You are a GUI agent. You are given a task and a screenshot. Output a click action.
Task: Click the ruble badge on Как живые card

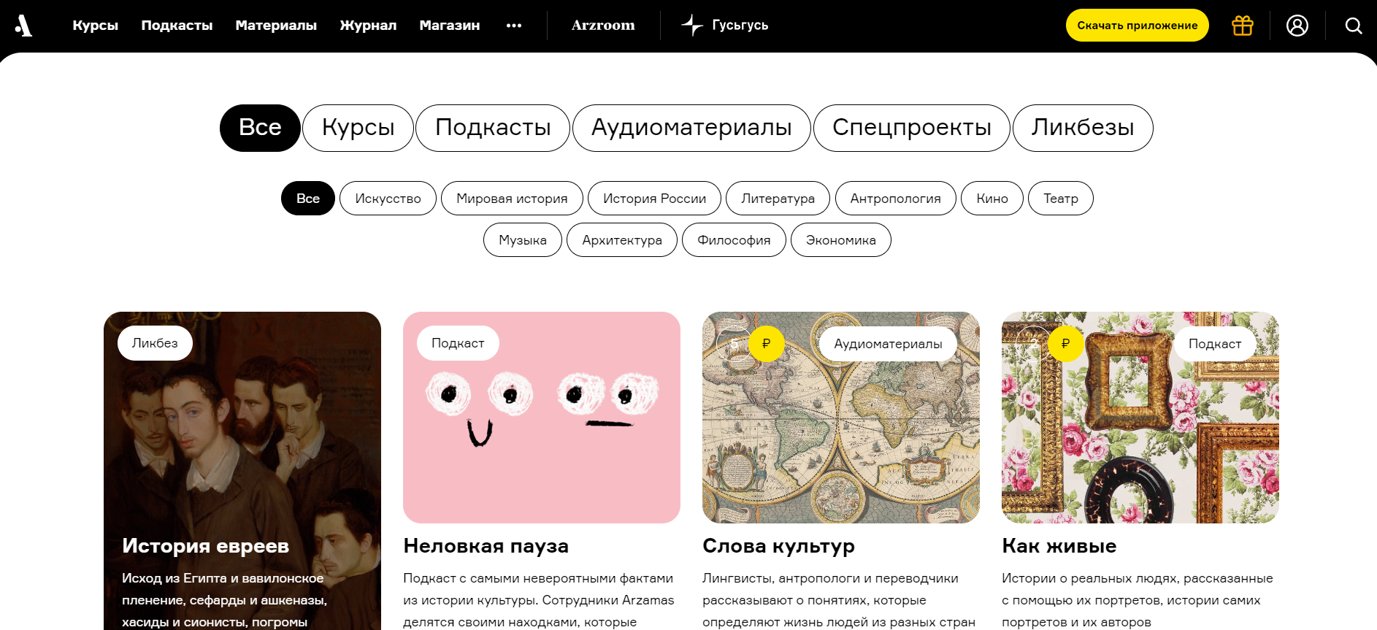1065,343
